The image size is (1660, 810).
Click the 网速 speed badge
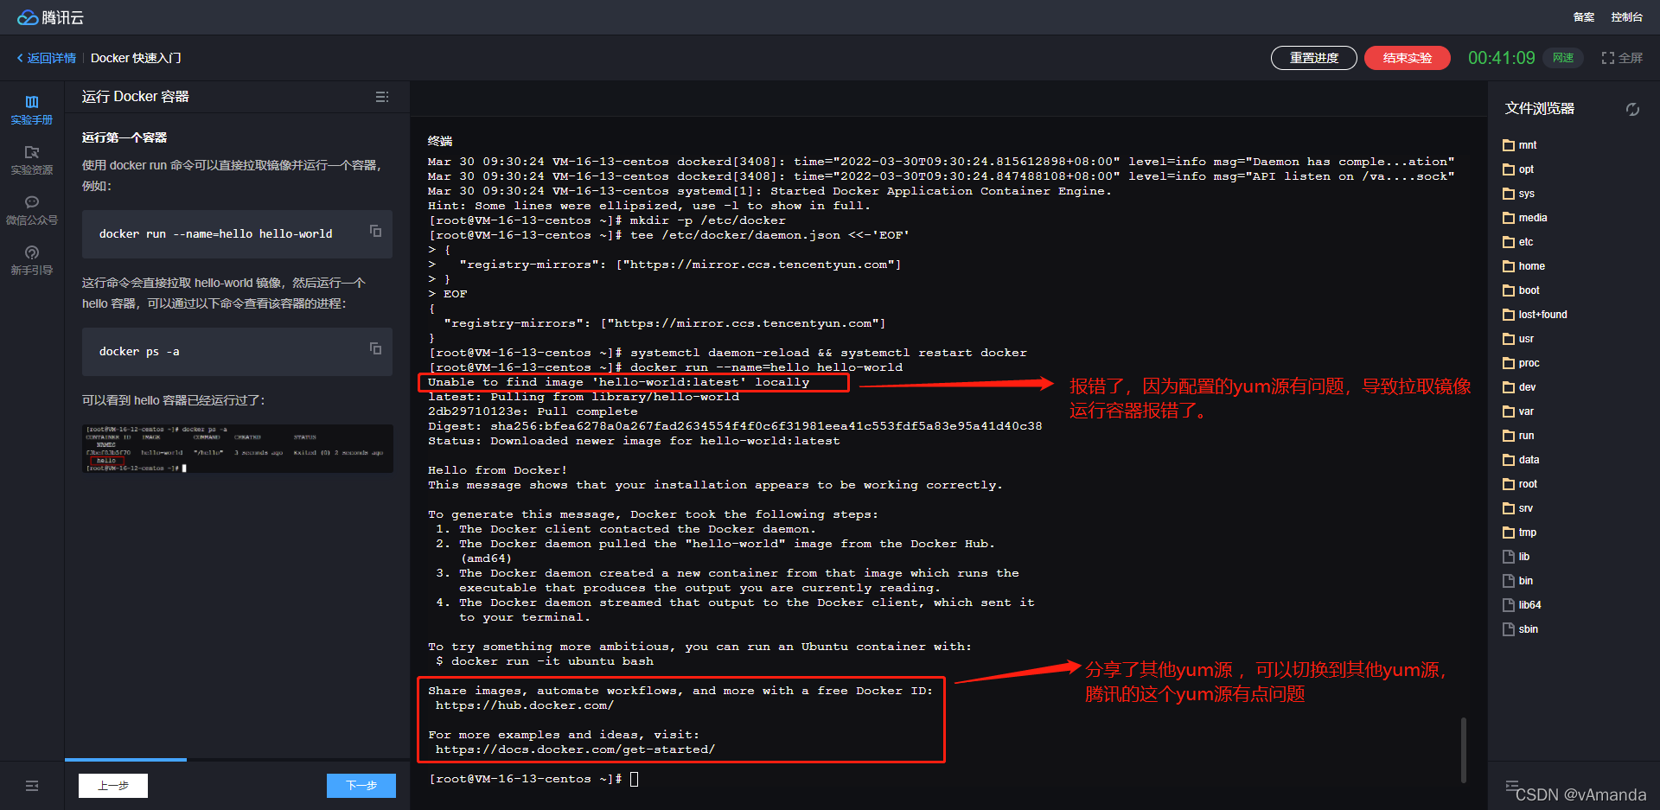1563,58
